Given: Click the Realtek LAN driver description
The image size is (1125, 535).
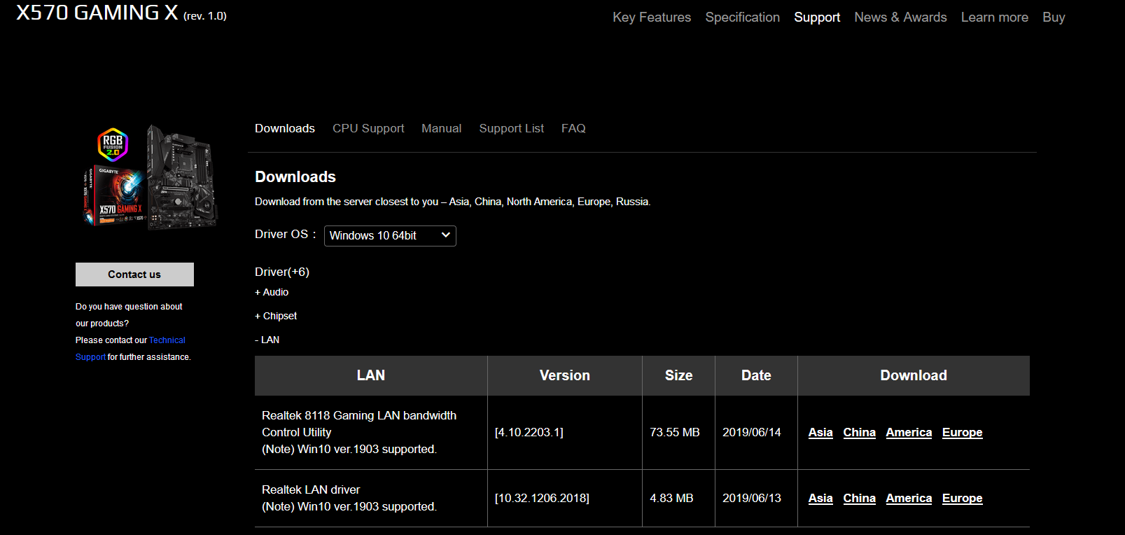Looking at the screenshot, I should (x=349, y=499).
